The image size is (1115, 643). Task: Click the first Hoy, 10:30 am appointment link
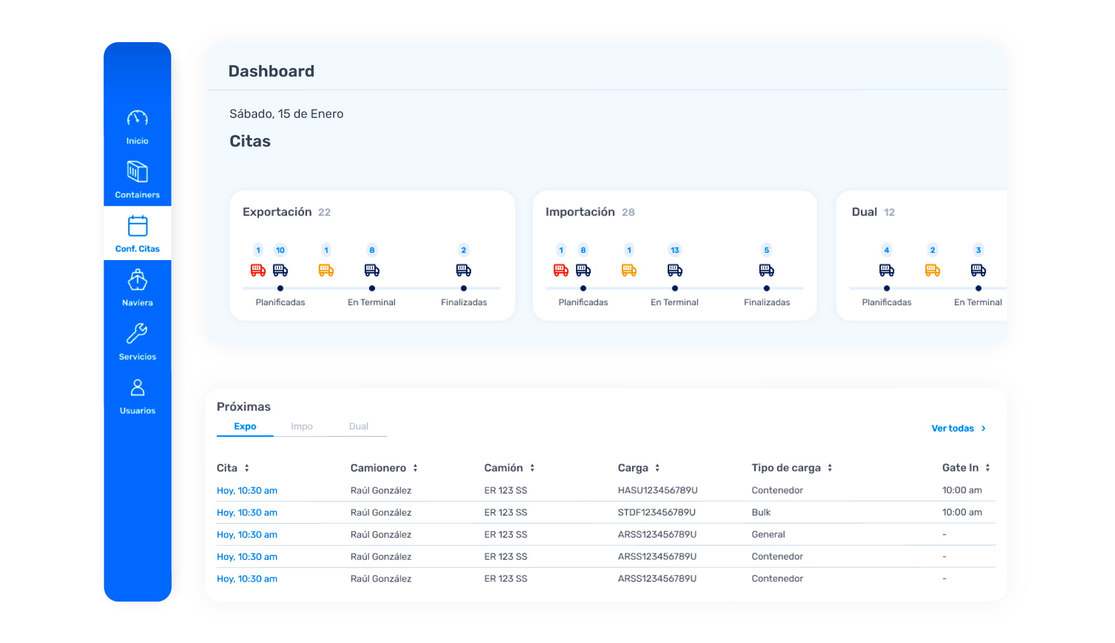click(x=247, y=490)
